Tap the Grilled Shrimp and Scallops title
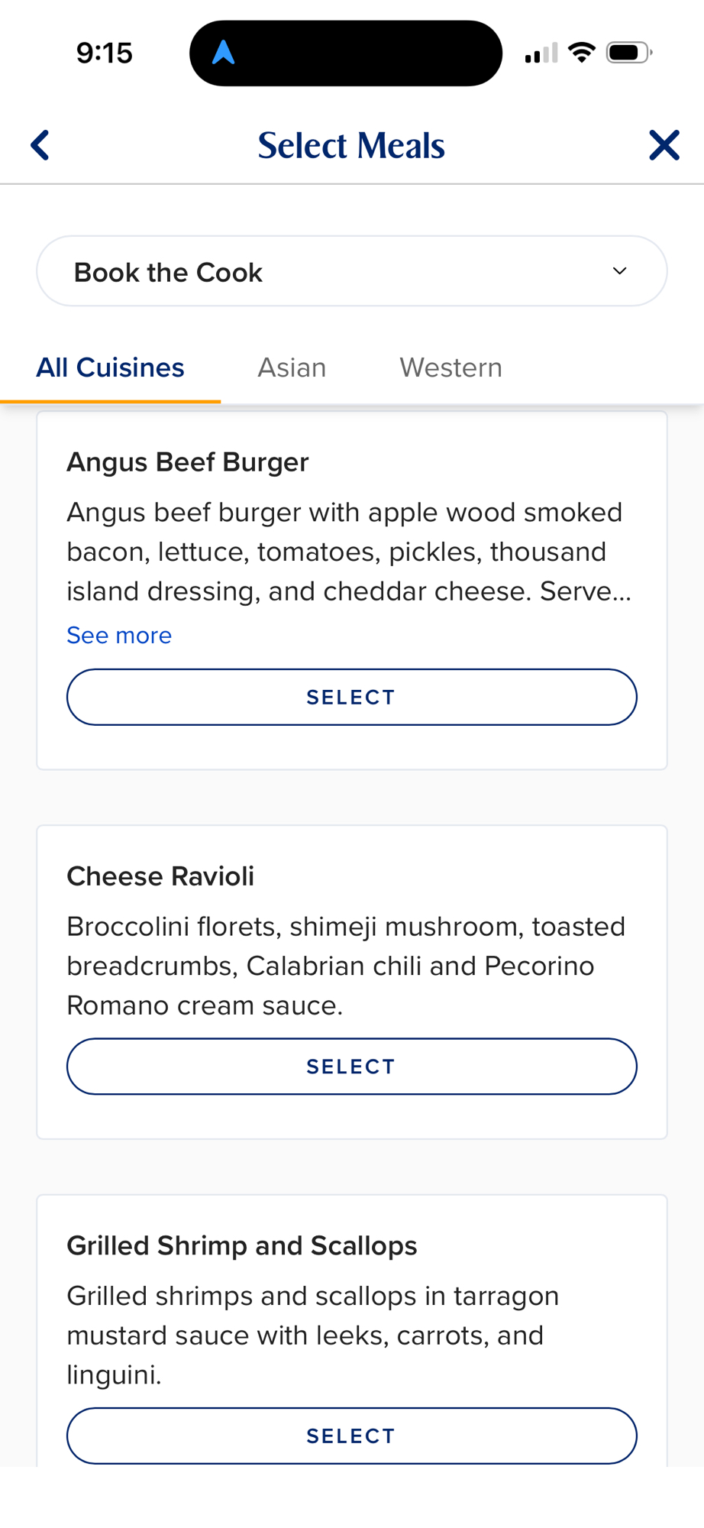 point(242,1246)
